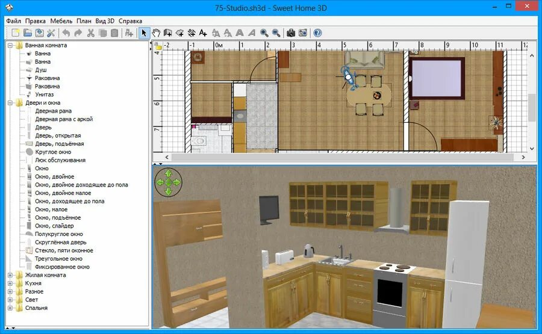Viewport: 542px width, 334px height.
Task: Click center diamond of 3D navigation pad
Action: (x=169, y=182)
